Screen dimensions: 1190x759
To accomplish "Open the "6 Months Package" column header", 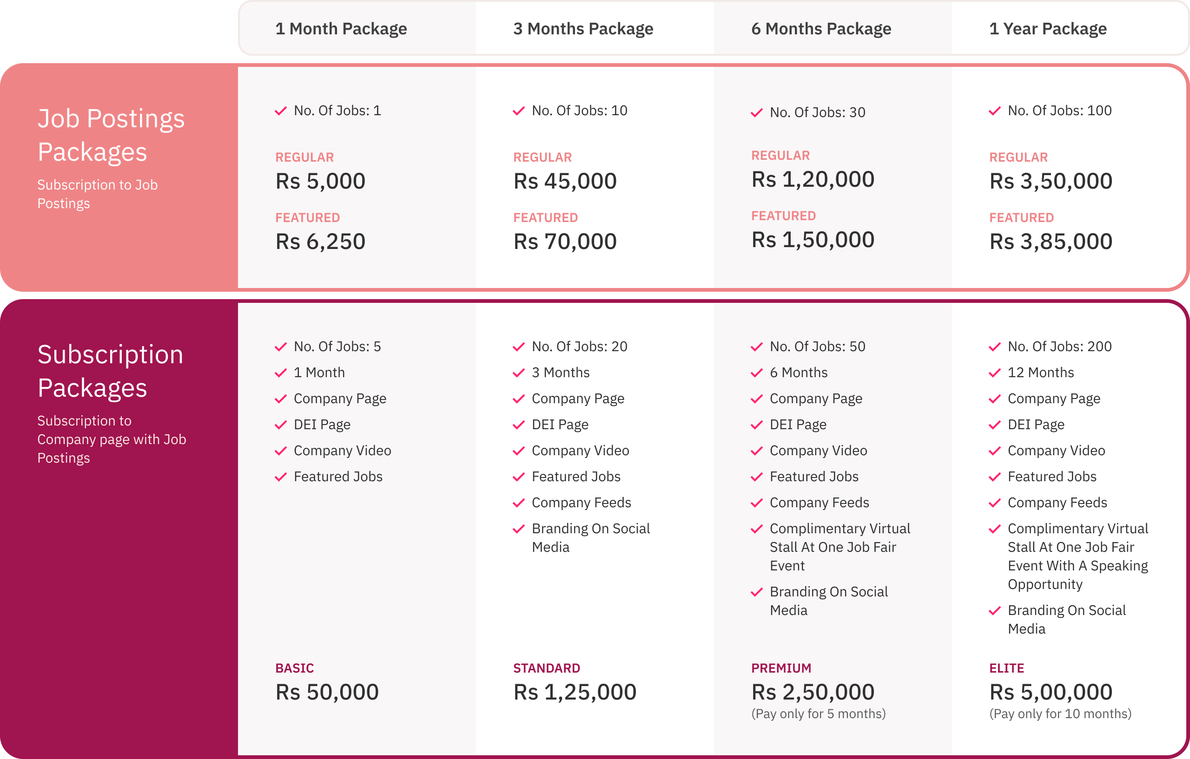I will click(821, 29).
